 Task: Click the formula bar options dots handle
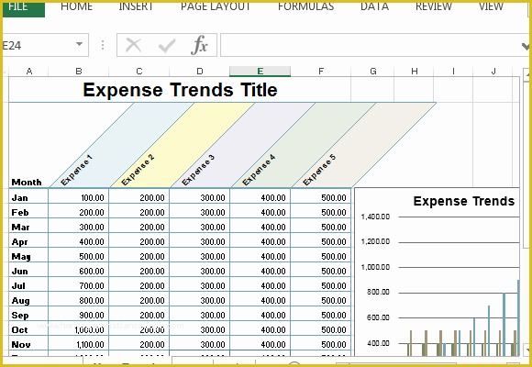pos(103,45)
